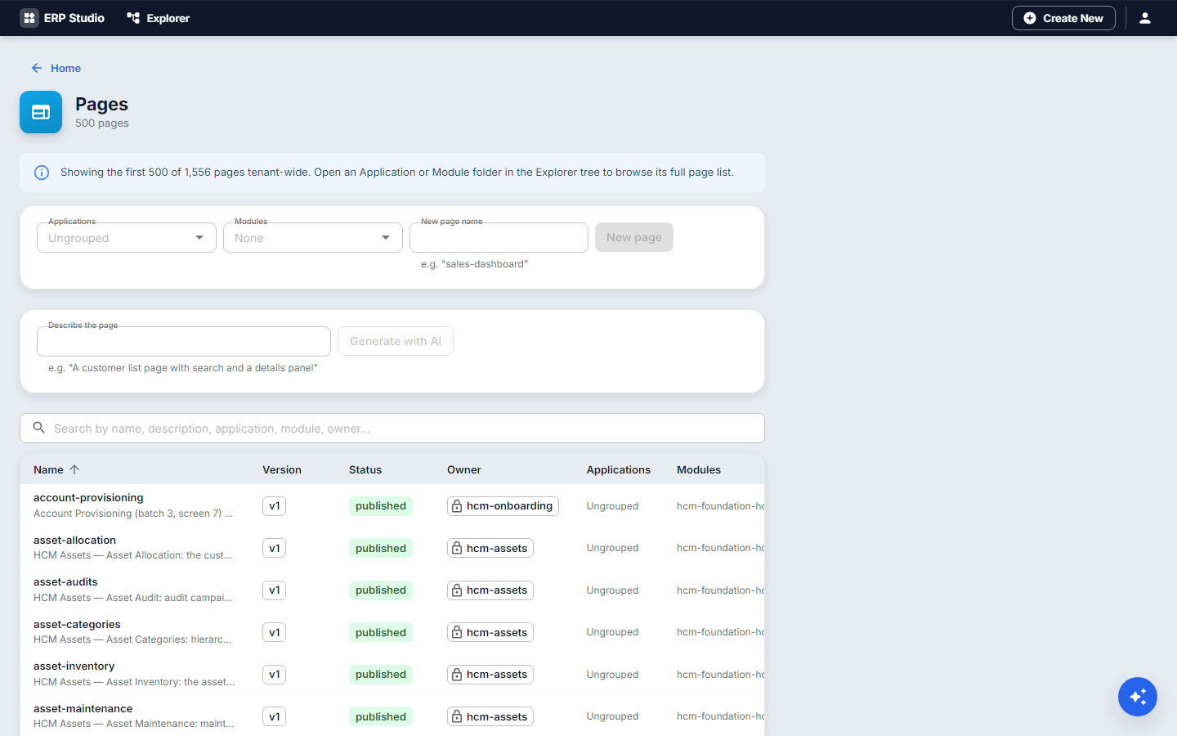Focus the New page name input field

(x=499, y=238)
